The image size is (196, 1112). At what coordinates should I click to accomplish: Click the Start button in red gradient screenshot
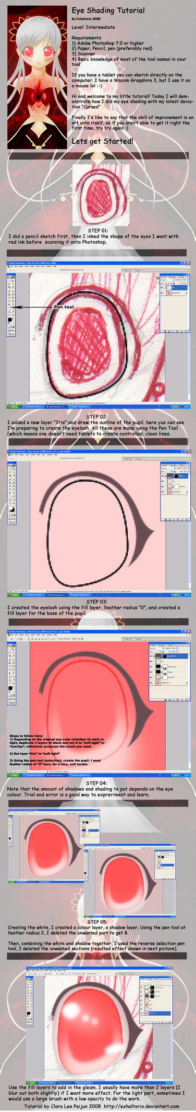click(x=14, y=775)
